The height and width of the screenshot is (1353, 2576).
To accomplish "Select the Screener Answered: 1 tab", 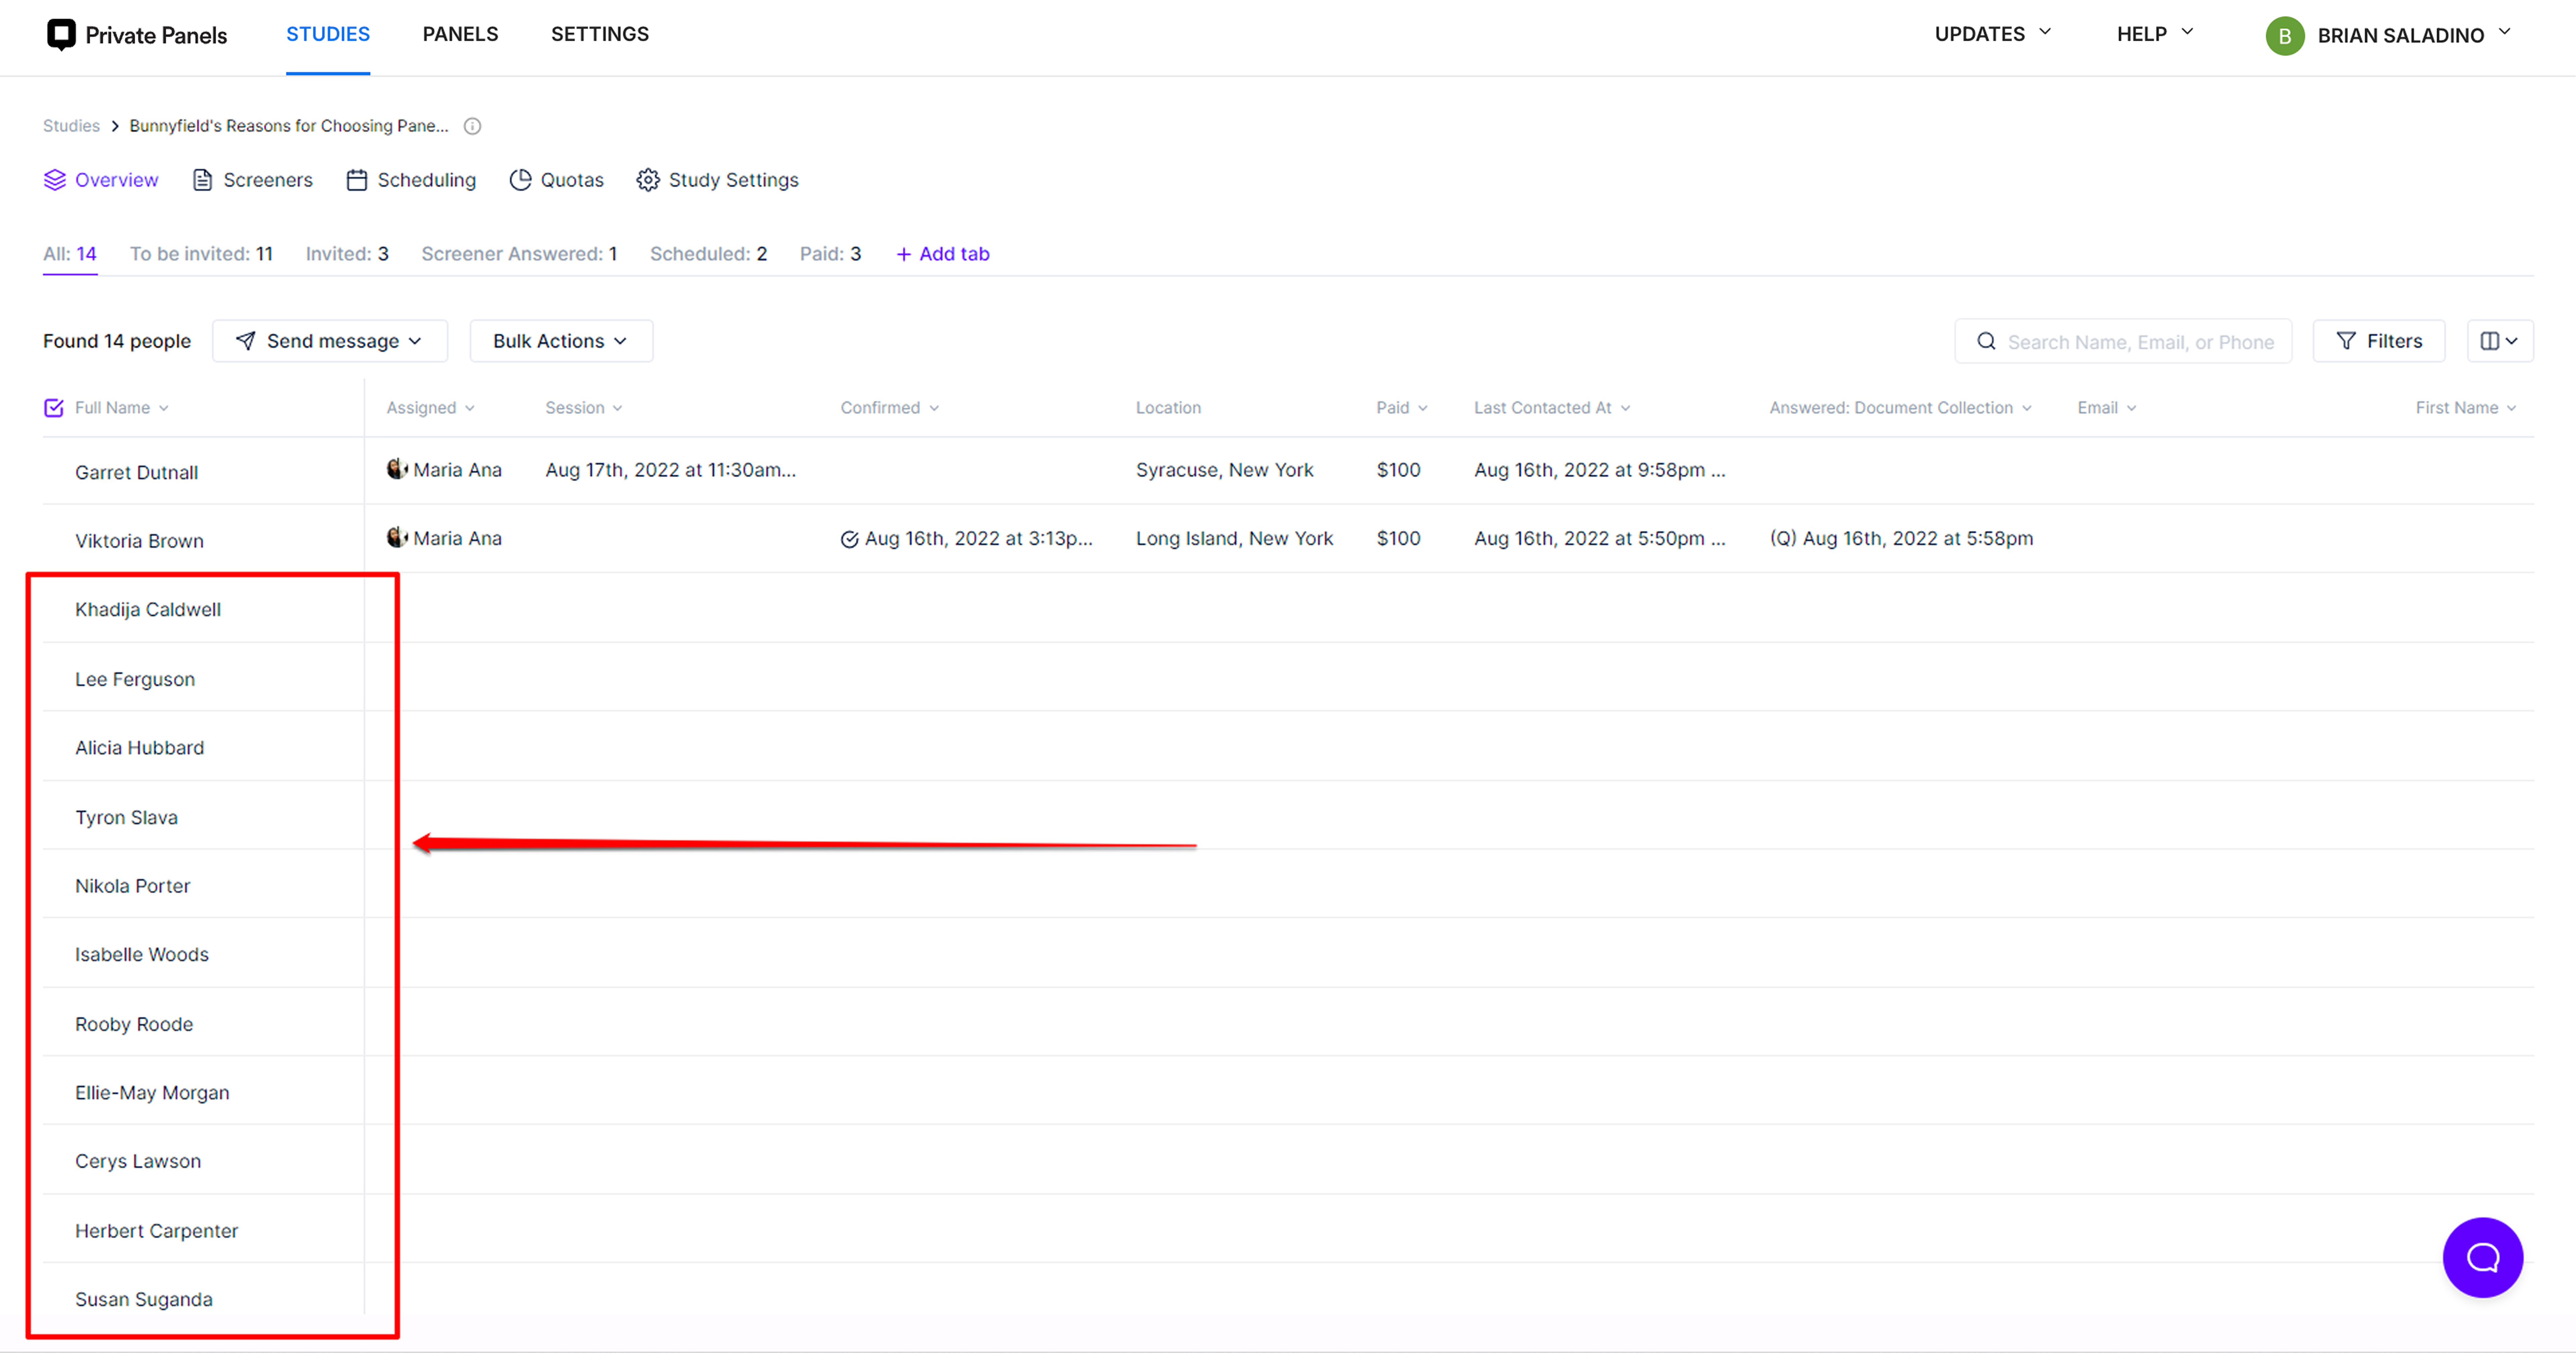I will 519,254.
